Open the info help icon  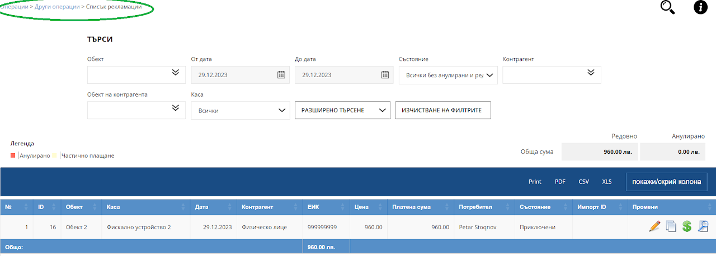coord(700,7)
